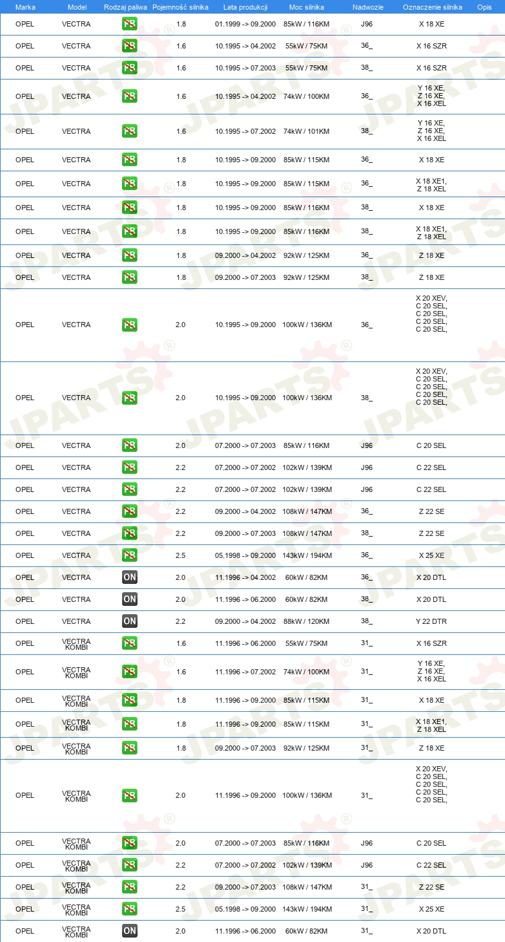Click the Pojemność silnika column header
Screen dimensions: 505x942
coord(181,7)
